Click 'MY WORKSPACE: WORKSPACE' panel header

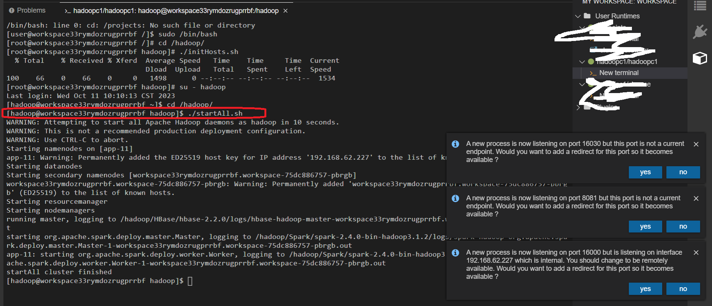point(629,2)
